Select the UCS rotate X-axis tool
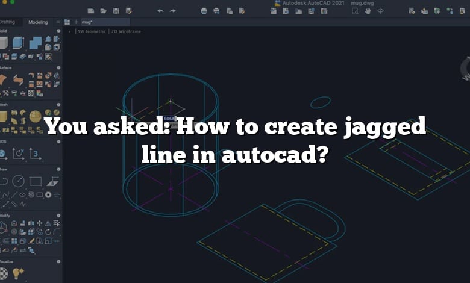This screenshot has width=470, height=283. [18, 154]
